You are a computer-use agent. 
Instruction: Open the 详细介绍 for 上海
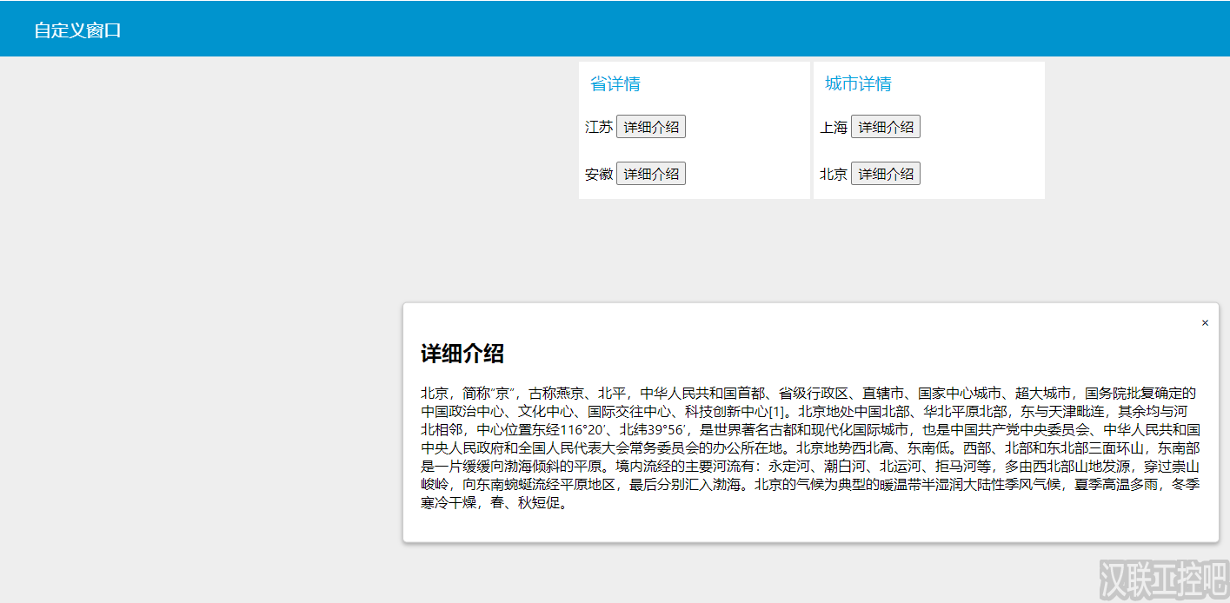[885, 126]
